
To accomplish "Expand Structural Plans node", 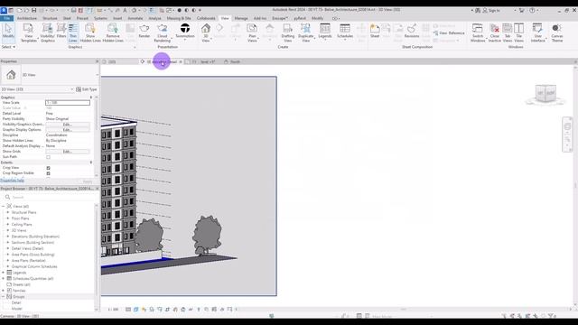I will [8, 213].
